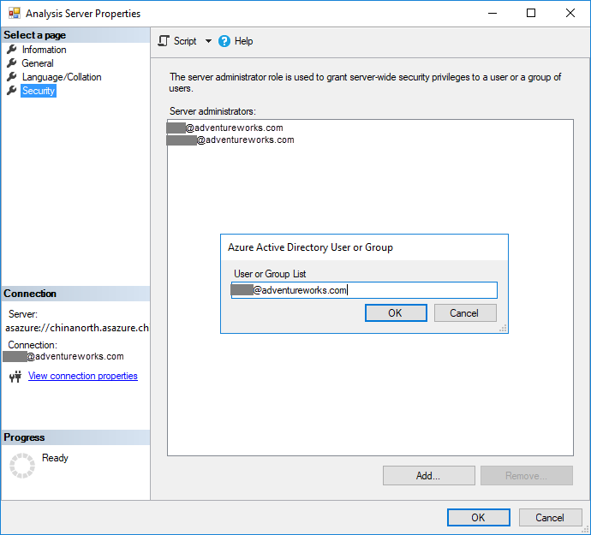Click the wrench icon beside Language/Collation

[12, 76]
